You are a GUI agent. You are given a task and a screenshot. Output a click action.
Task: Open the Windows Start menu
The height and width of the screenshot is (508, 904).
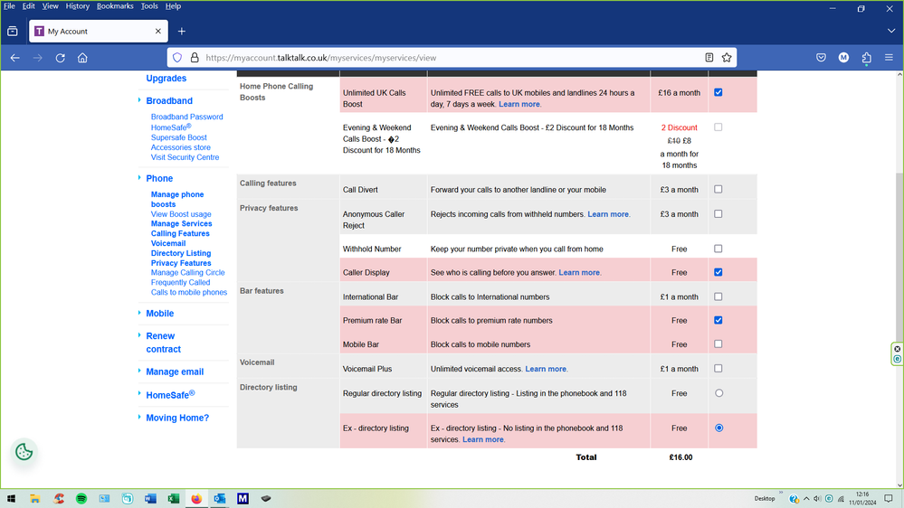(x=11, y=499)
